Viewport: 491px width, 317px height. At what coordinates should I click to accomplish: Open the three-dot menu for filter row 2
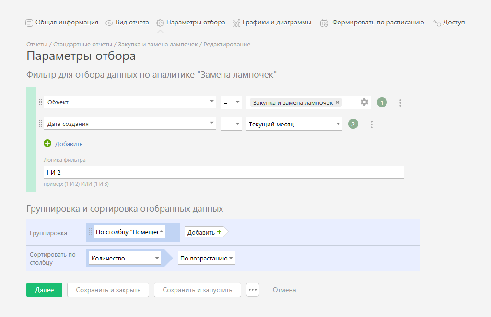(371, 125)
